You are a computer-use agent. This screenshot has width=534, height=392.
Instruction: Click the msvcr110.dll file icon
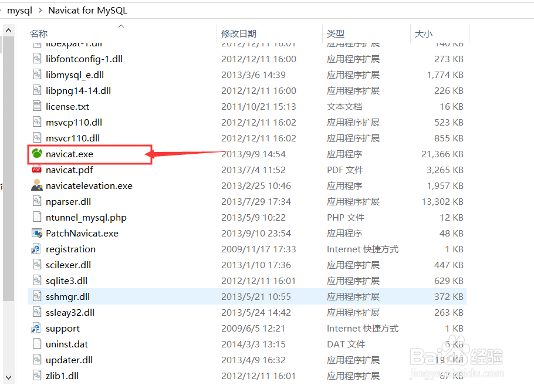pyautogui.click(x=37, y=137)
